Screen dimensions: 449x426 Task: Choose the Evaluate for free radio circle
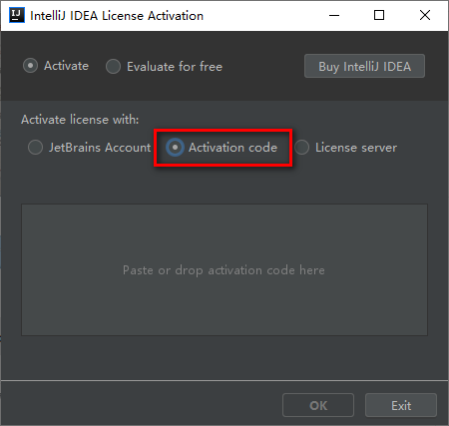coord(113,67)
